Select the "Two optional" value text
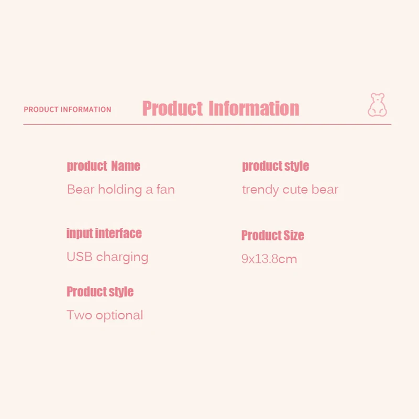419x419 pixels. 105,315
